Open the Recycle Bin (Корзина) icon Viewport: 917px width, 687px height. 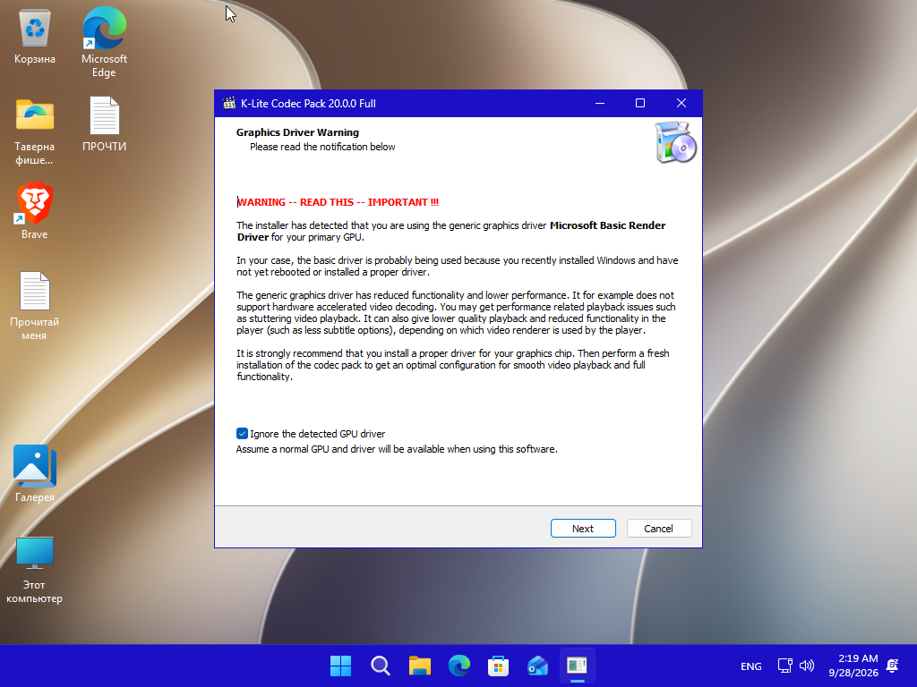[x=35, y=38]
